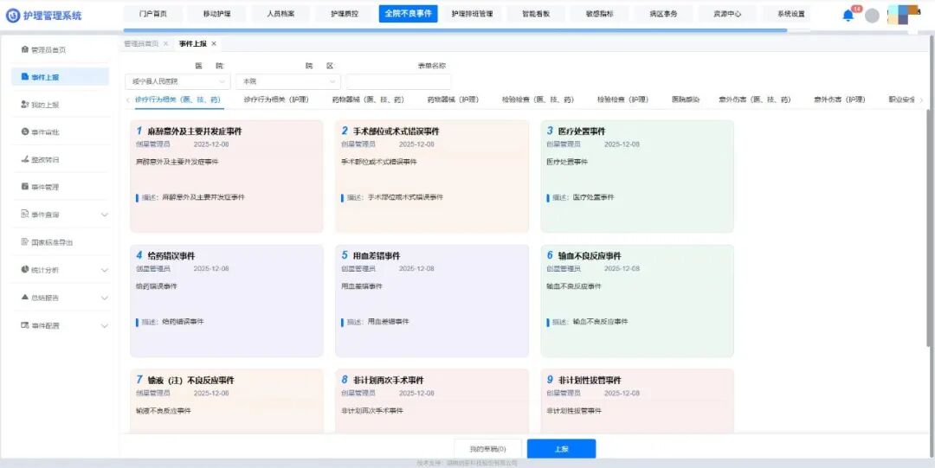Click the blue 上报 button

[561, 449]
